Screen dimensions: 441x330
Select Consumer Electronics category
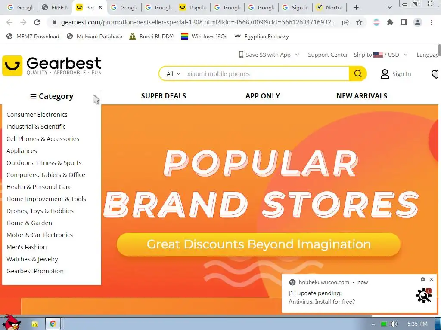click(37, 114)
